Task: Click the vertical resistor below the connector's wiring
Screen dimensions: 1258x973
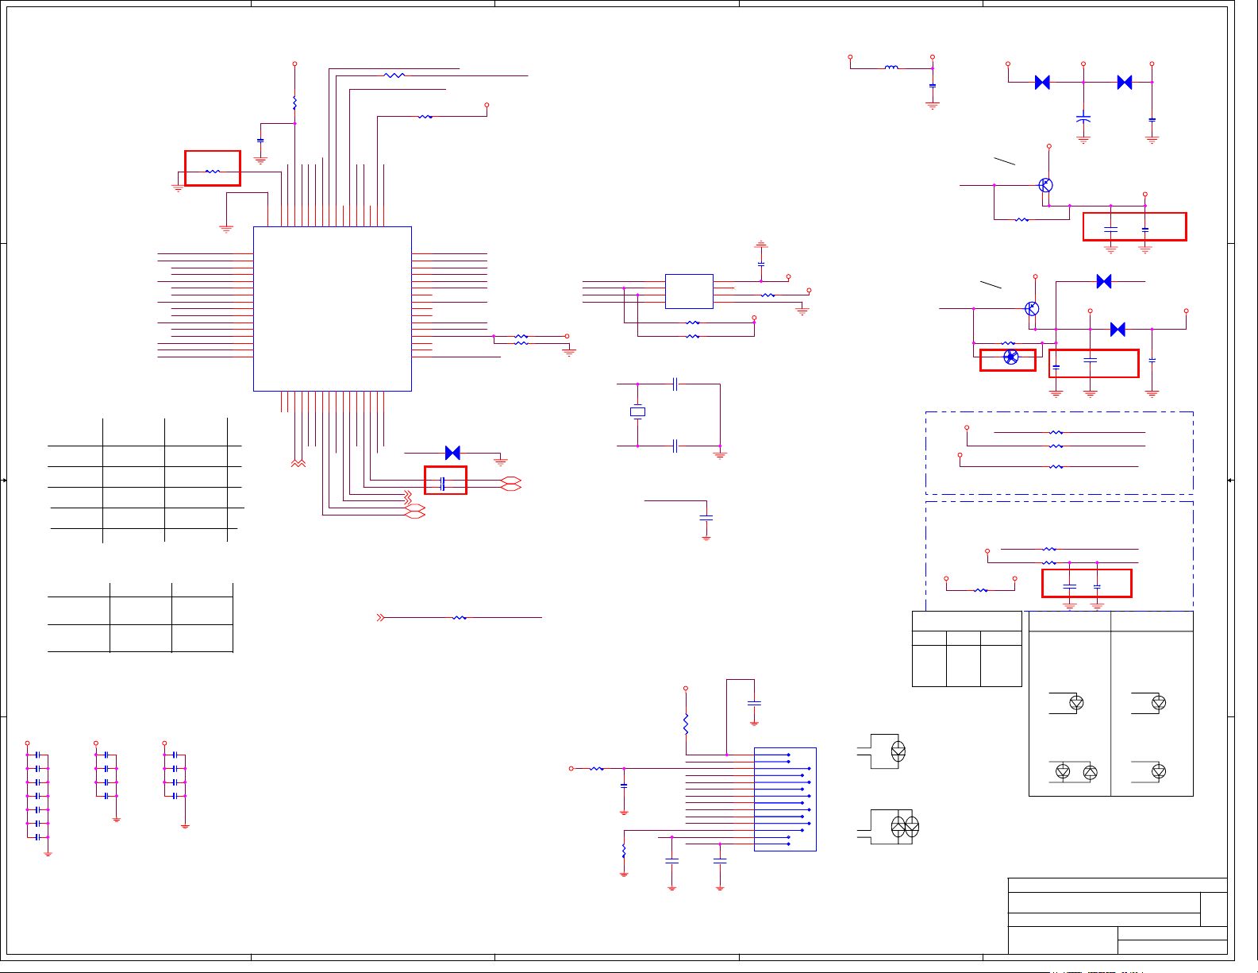Action: [x=624, y=851]
